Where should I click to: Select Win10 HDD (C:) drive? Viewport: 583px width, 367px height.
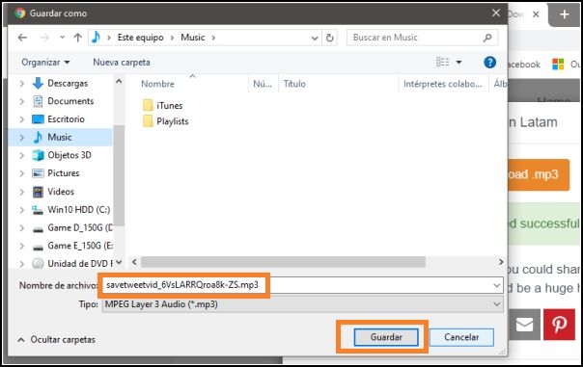79,210
